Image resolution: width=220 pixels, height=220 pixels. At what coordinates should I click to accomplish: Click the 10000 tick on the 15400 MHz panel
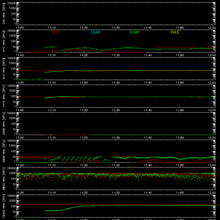[x=12, y=196]
